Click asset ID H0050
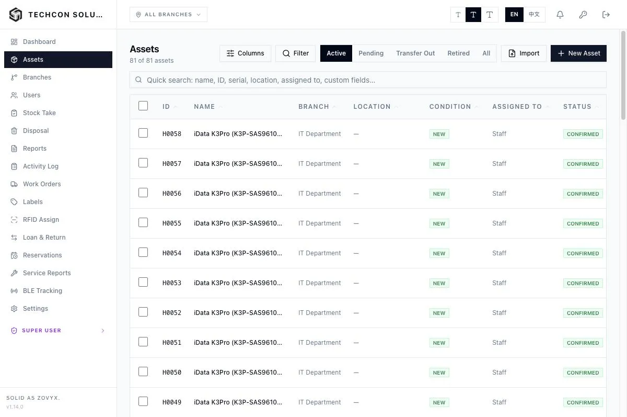The width and height of the screenshot is (627, 417). 172,373
